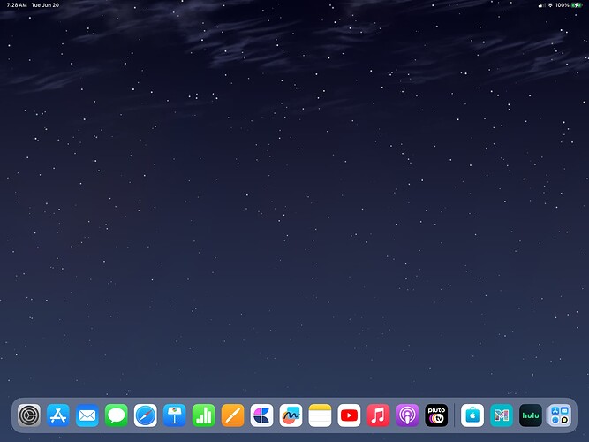
Task: Launch the purple Podcasts app
Action: coord(407,415)
